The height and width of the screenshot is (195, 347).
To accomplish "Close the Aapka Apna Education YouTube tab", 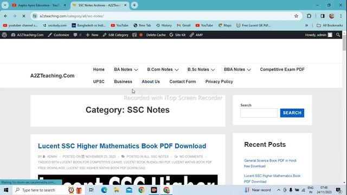I will pyautogui.click(x=65, y=5).
